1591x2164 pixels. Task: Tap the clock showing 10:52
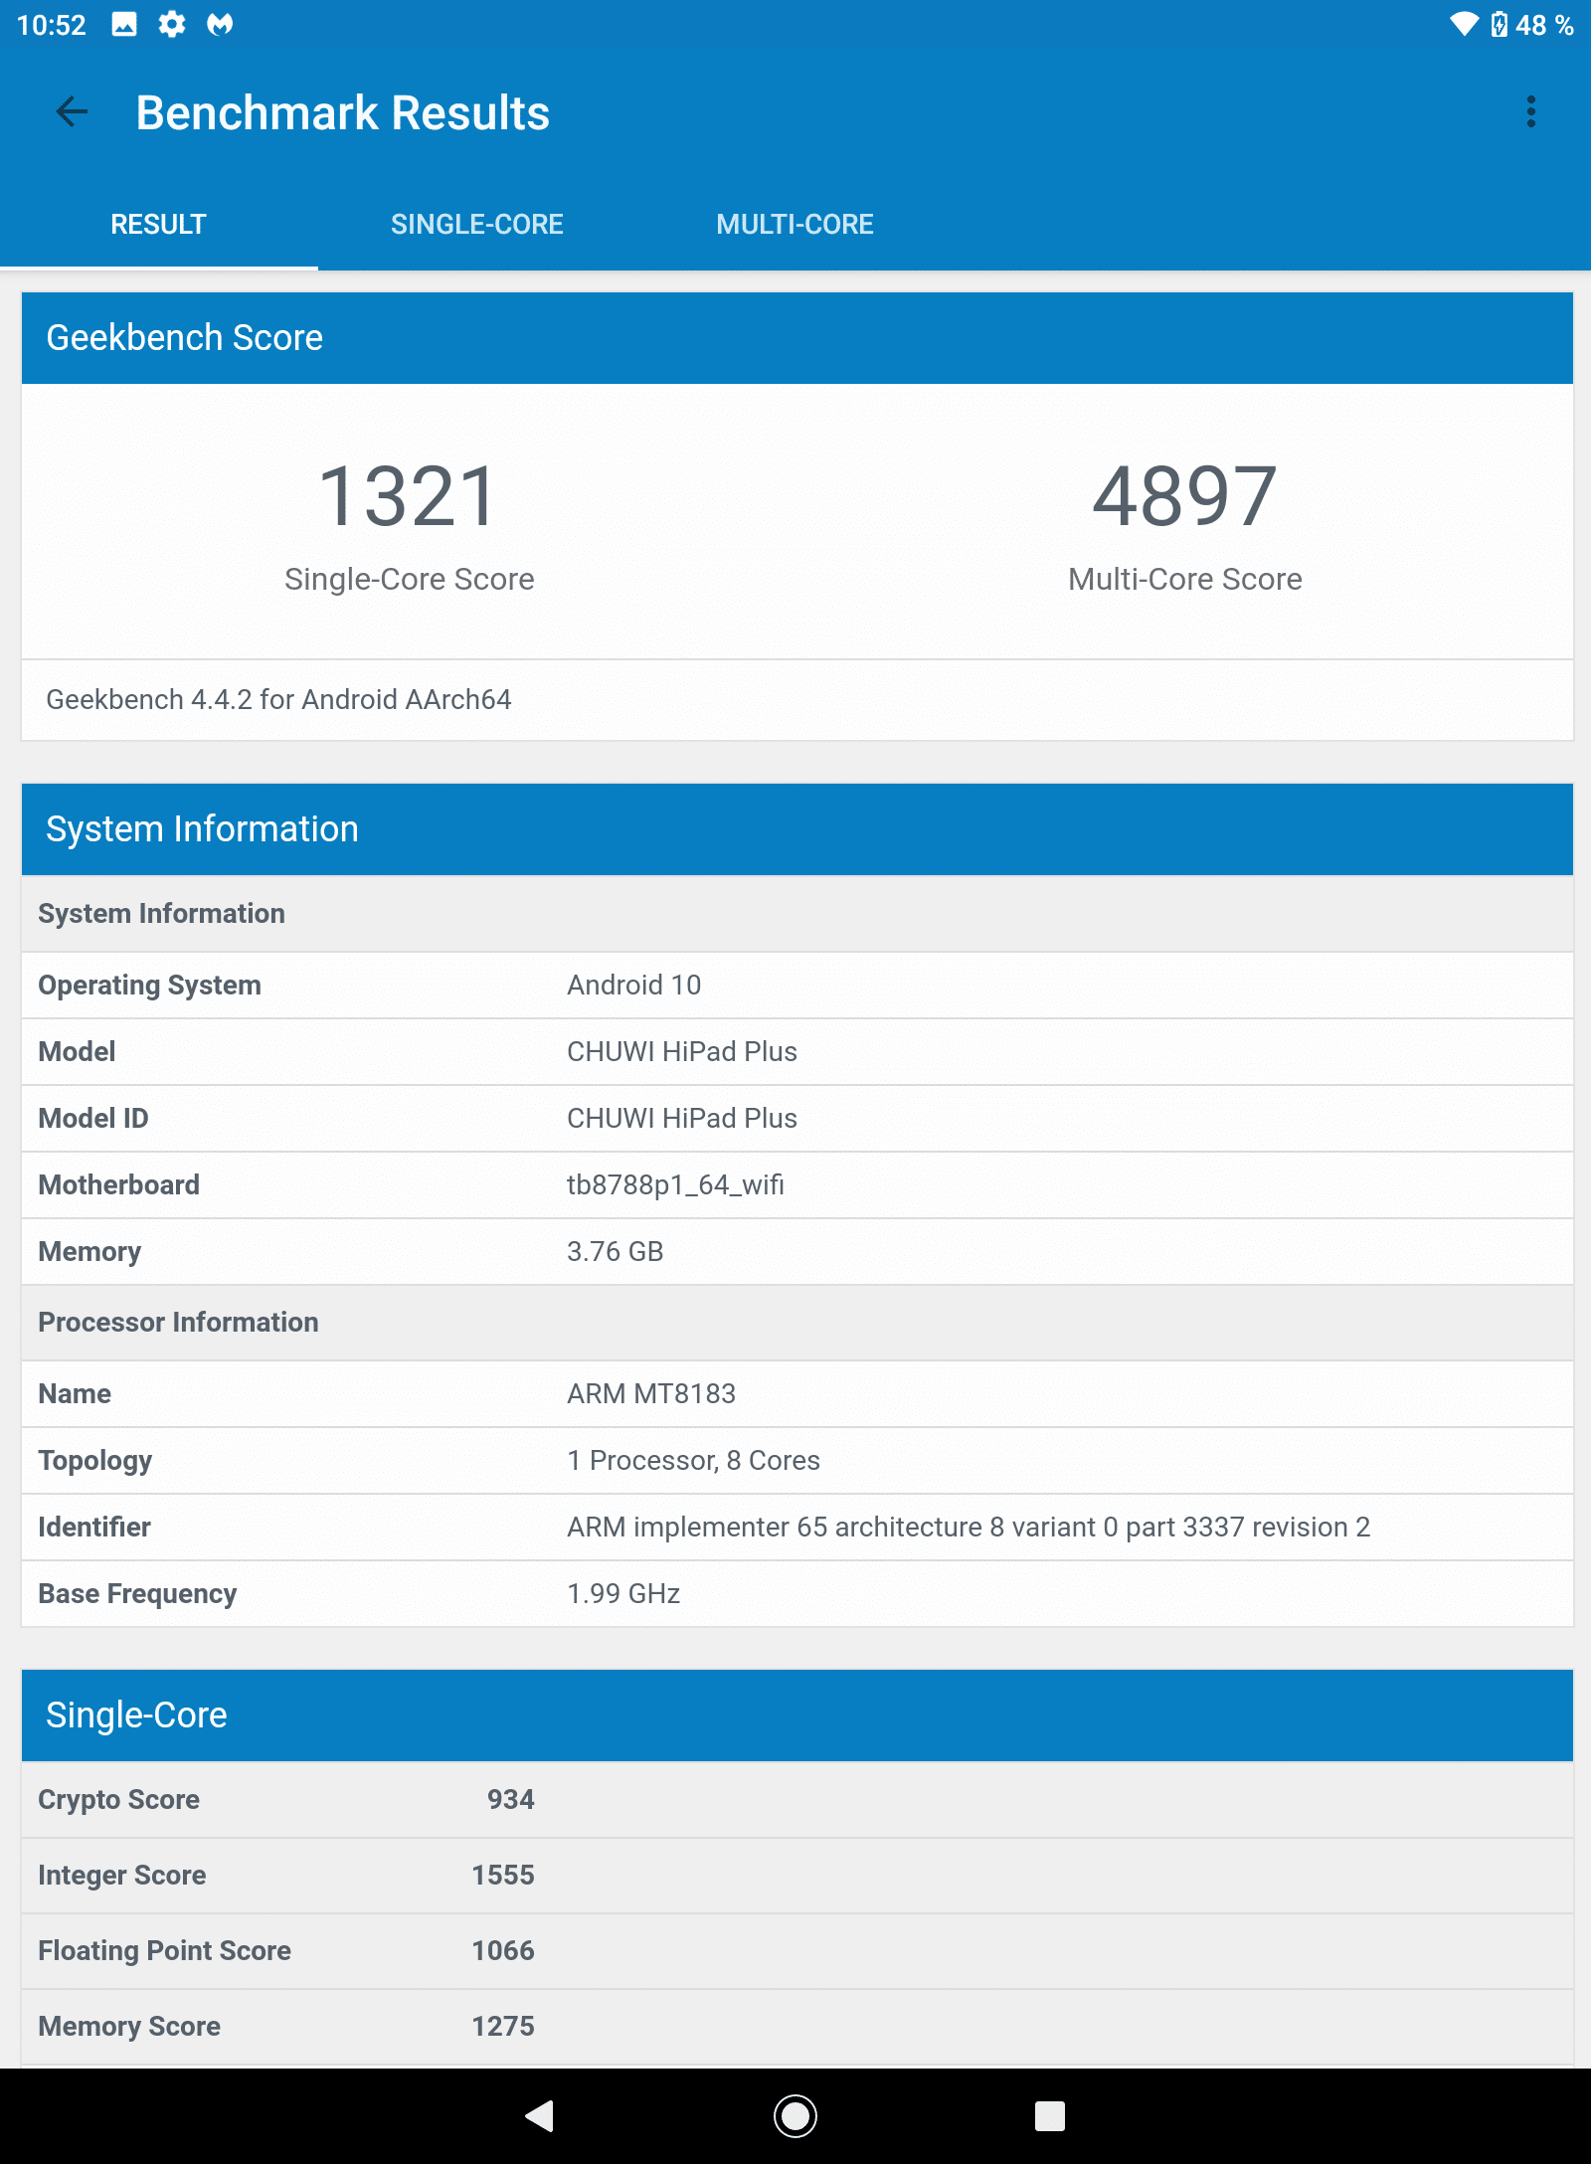(x=52, y=25)
